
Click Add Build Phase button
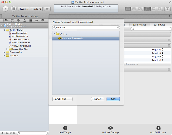(158, 130)
